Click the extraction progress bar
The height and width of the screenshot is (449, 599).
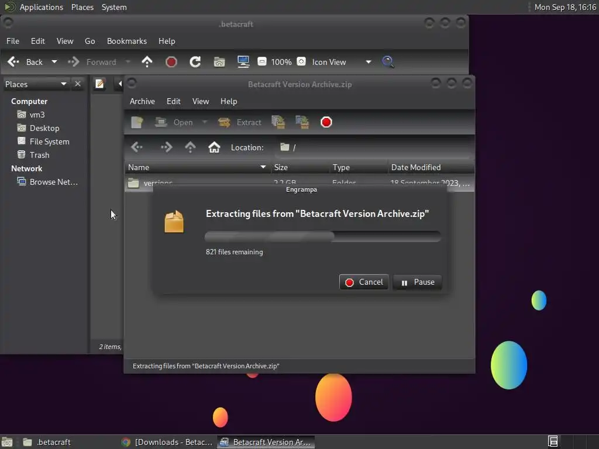[323, 236]
